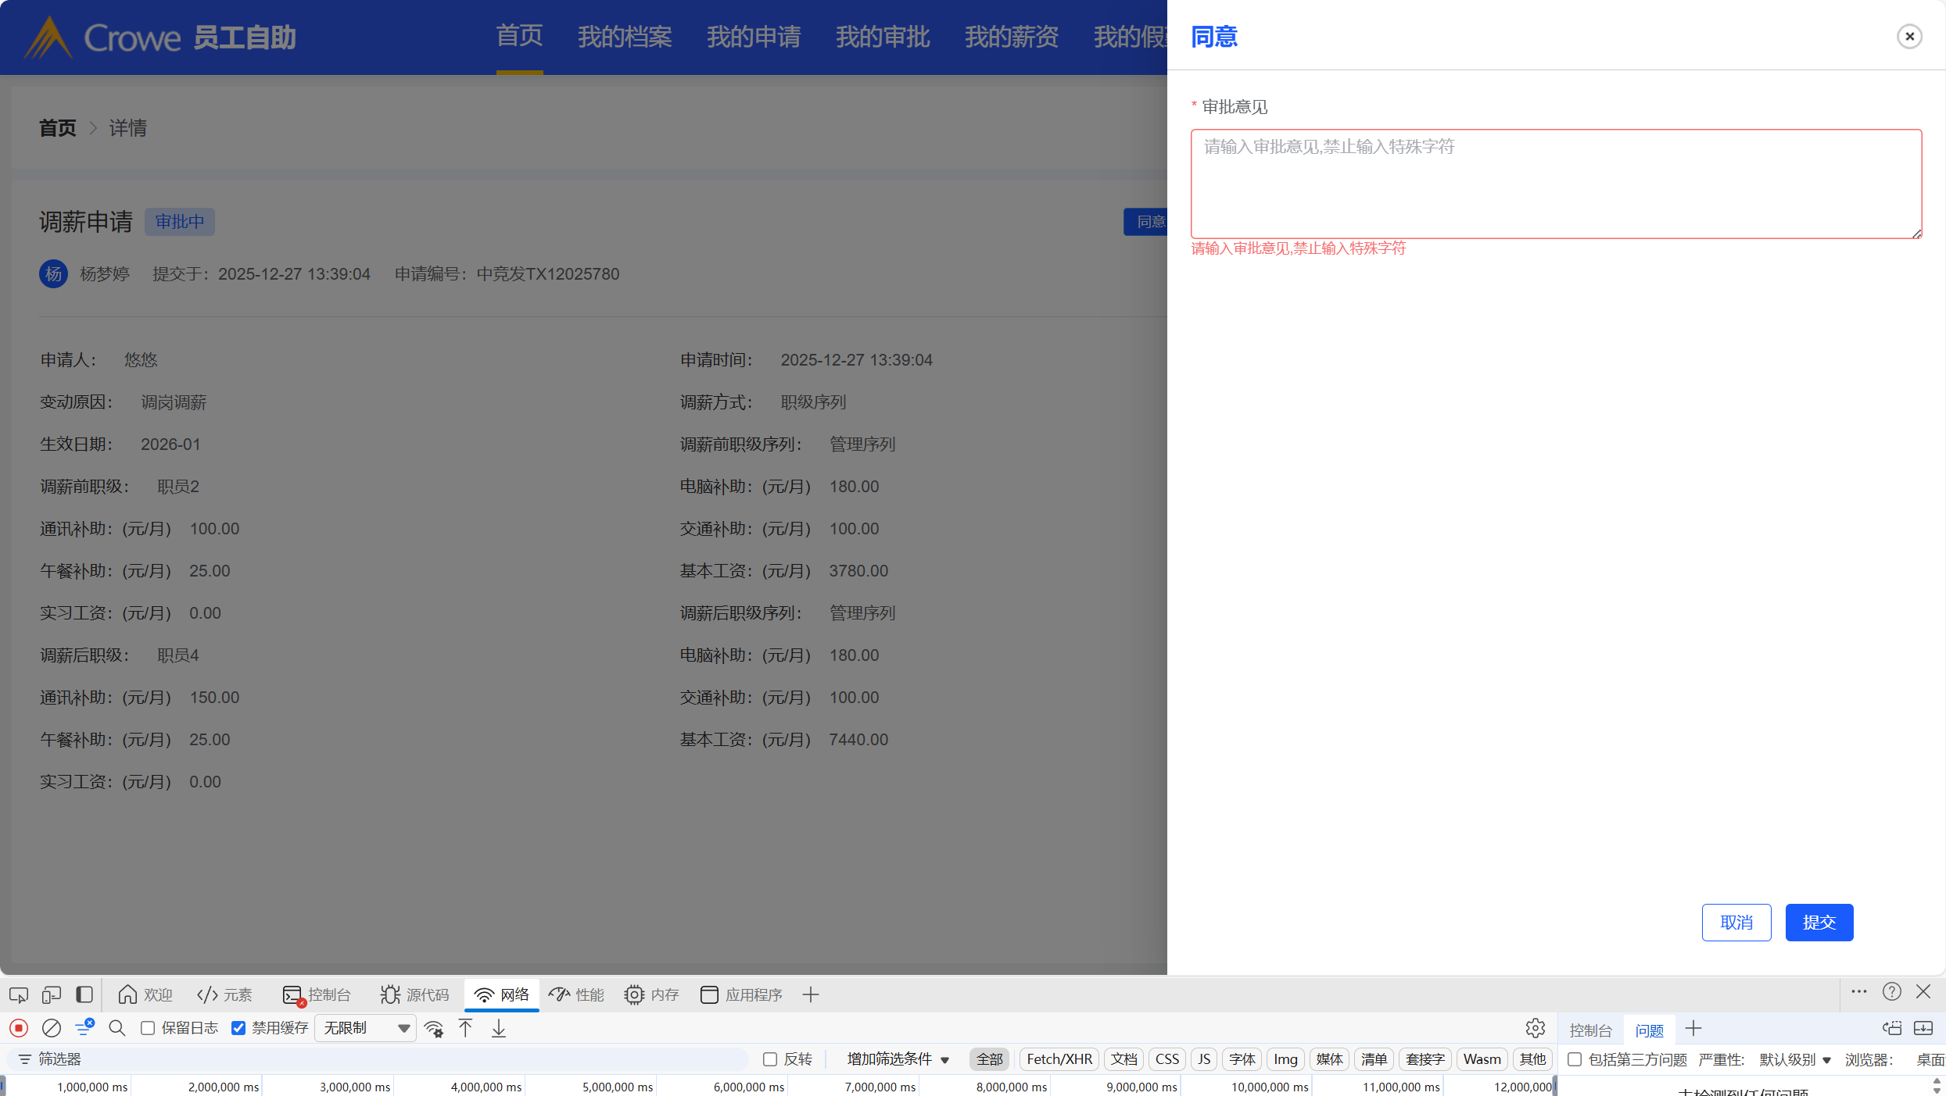Check the 反转 filter checkbox
Image resolution: width=1946 pixels, height=1096 pixels.
pyautogui.click(x=770, y=1059)
